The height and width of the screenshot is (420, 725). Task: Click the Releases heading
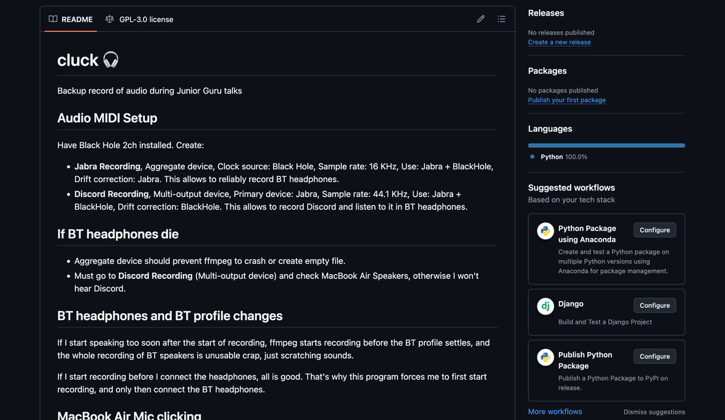click(546, 13)
